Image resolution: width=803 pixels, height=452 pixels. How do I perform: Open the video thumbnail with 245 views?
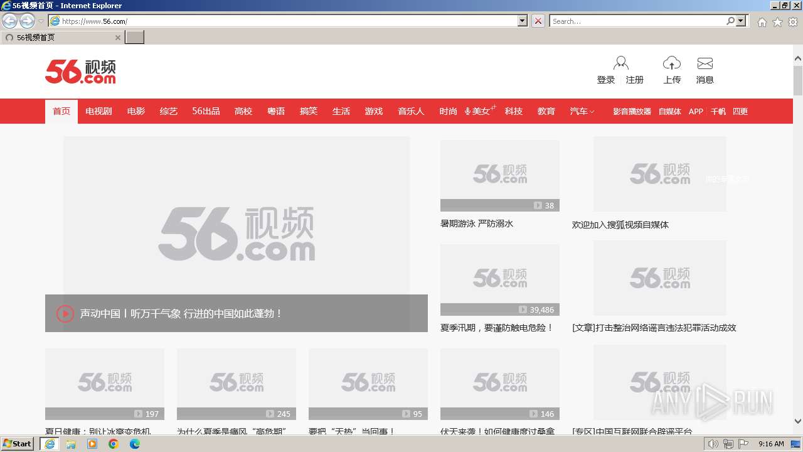point(237,384)
